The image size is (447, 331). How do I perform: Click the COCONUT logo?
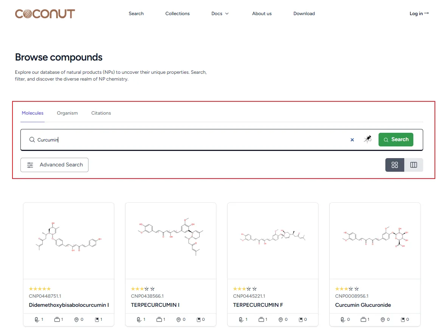point(45,14)
